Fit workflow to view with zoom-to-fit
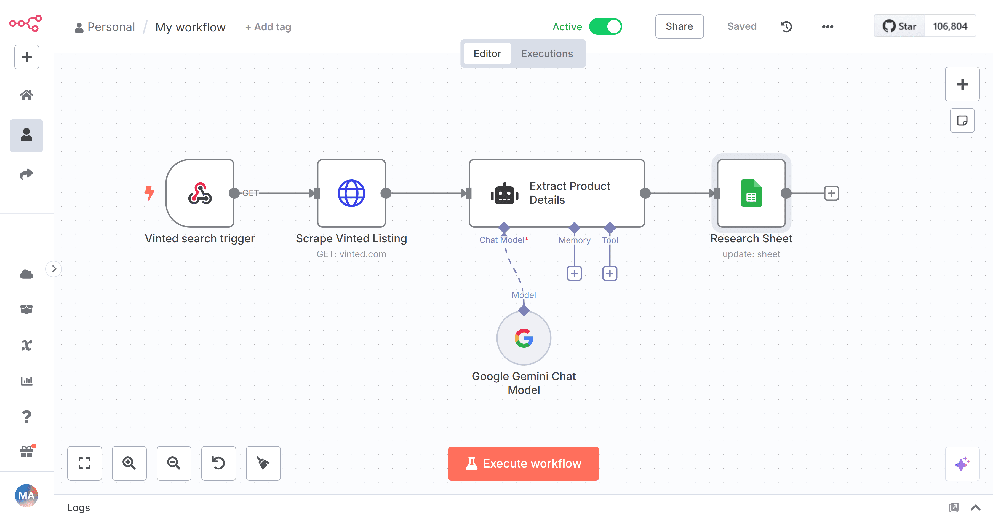The width and height of the screenshot is (993, 521). (x=84, y=463)
